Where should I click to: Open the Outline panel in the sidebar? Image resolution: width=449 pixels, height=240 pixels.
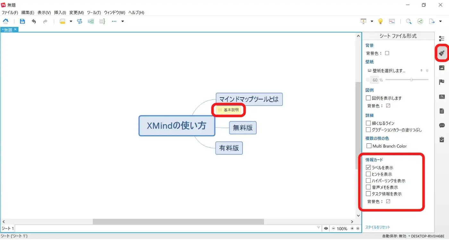click(442, 39)
